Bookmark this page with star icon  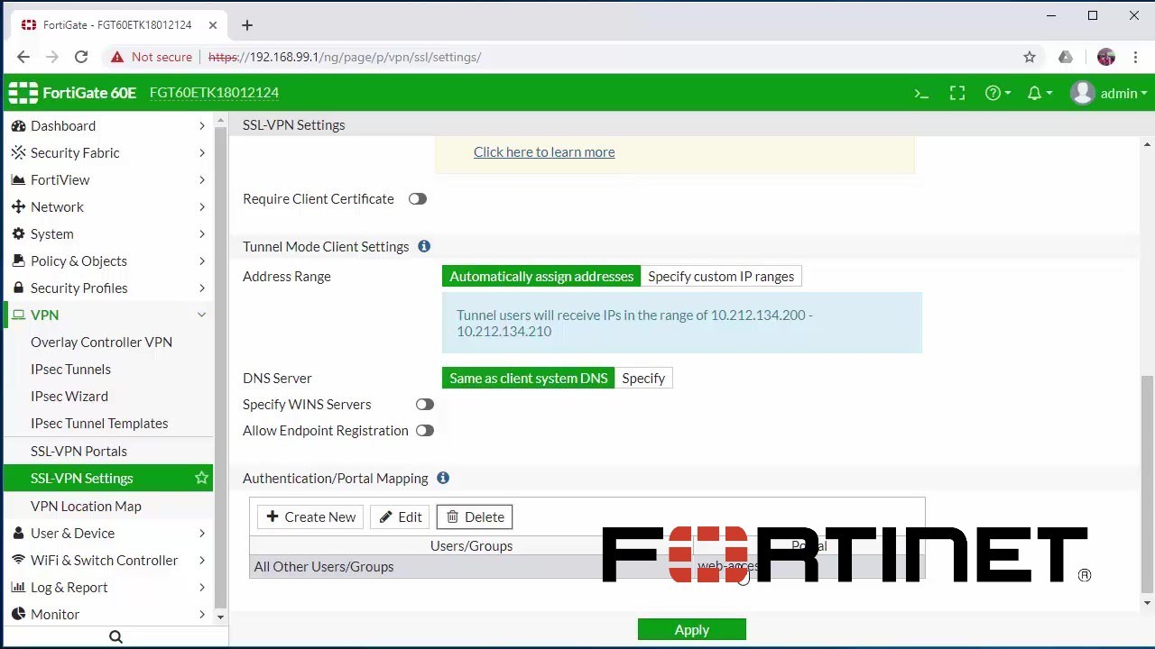coord(1030,57)
